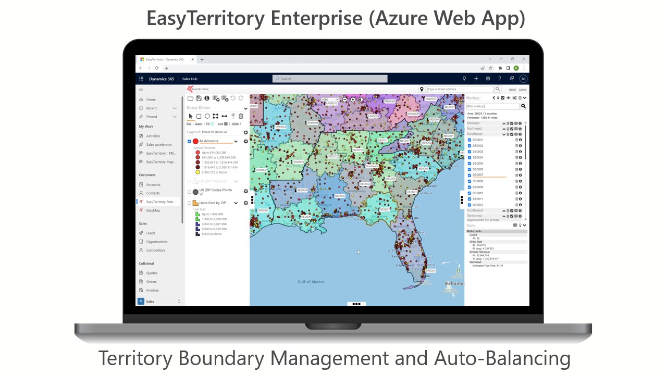The width and height of the screenshot is (667, 375).
Task: Click the Dynamics 365 help question mark
Action: pyautogui.click(x=500, y=79)
